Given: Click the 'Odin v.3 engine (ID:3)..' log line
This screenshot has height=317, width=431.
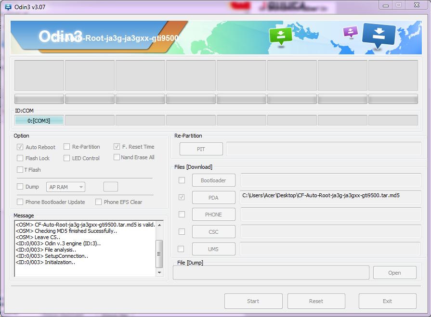Looking at the screenshot, I should (x=58, y=243).
